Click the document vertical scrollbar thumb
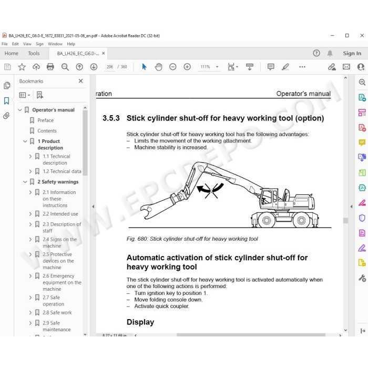 coord(345,221)
